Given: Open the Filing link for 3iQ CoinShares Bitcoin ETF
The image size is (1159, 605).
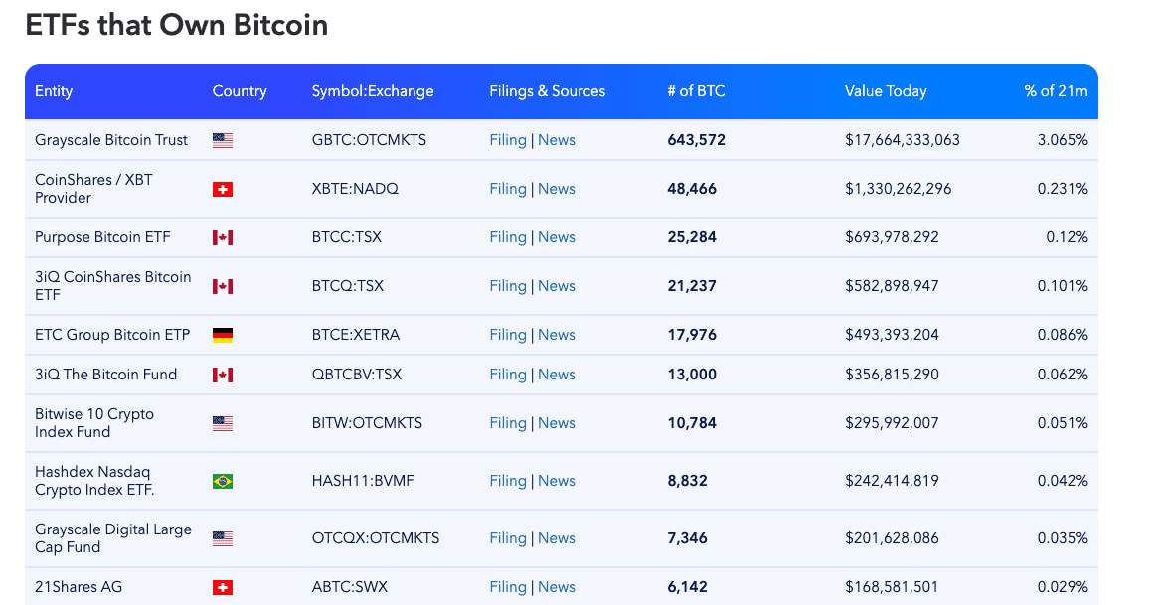Looking at the screenshot, I should click(508, 286).
